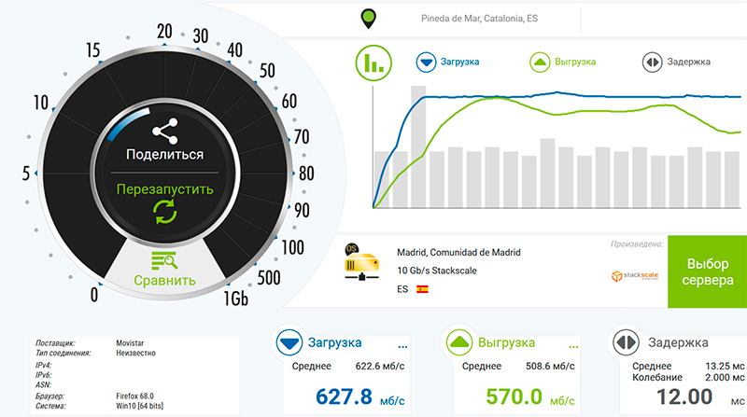Viewport: 747px width, 417px height.
Task: Toggle the Загрузка line in chart legend
Action: (446, 63)
